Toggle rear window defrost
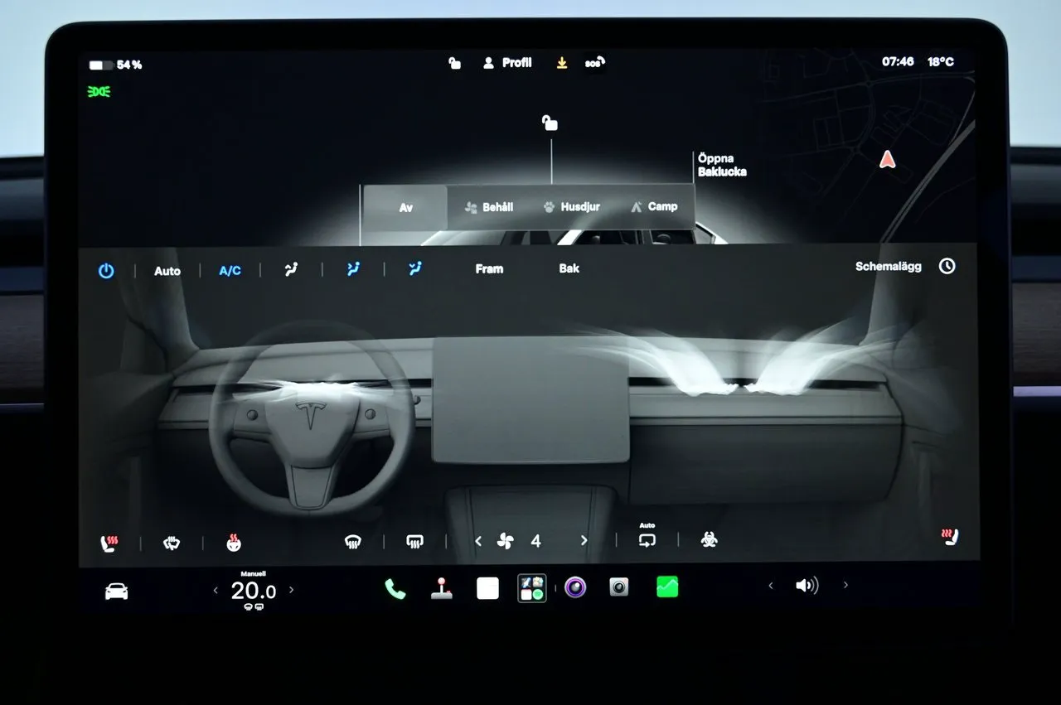Screen dimensions: 1061x705 pos(414,542)
